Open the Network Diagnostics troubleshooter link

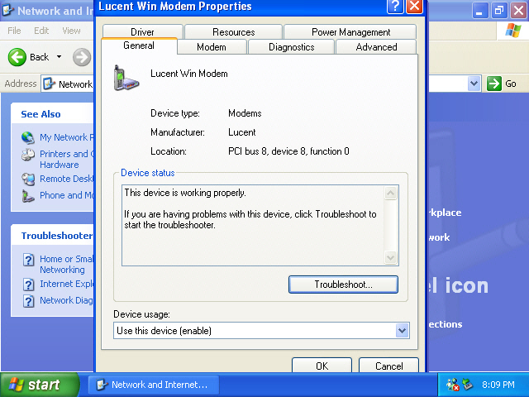[66, 300]
